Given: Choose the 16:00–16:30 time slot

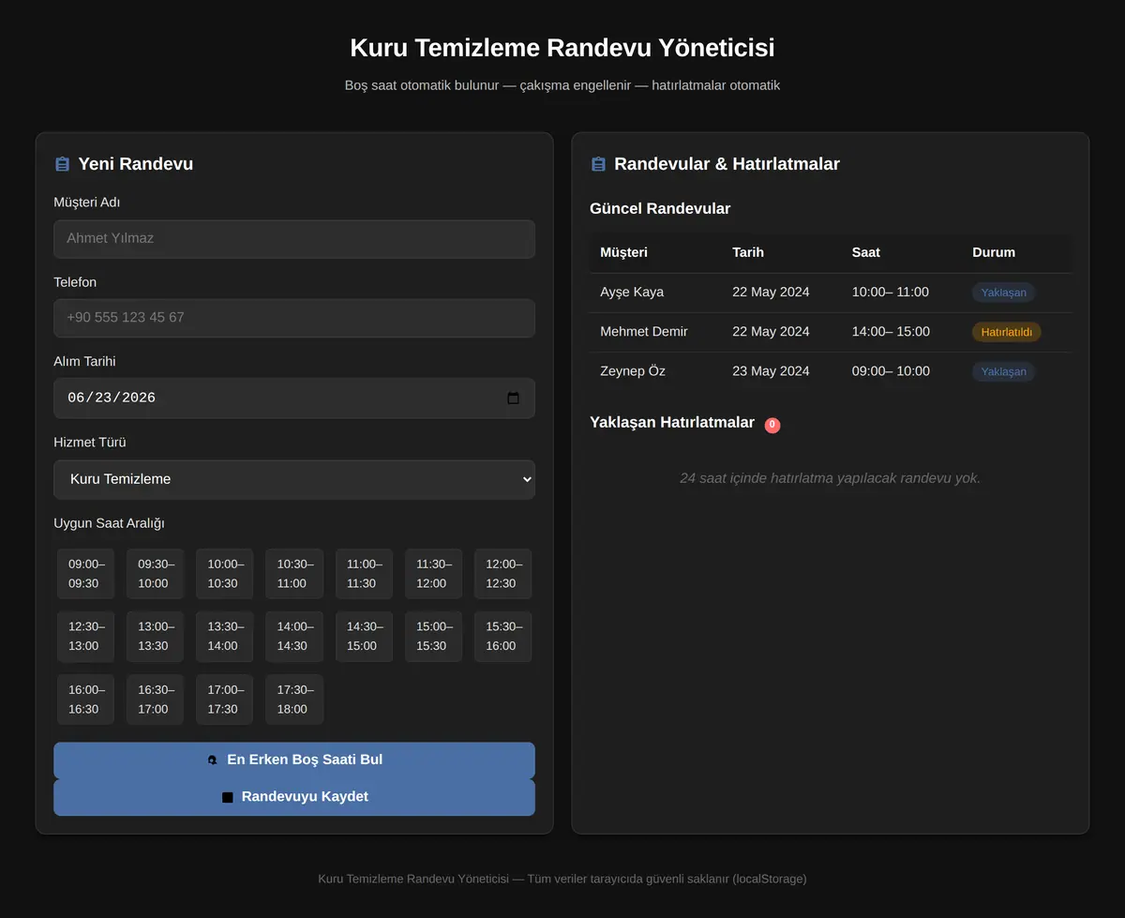Looking at the screenshot, I should click(x=85, y=700).
